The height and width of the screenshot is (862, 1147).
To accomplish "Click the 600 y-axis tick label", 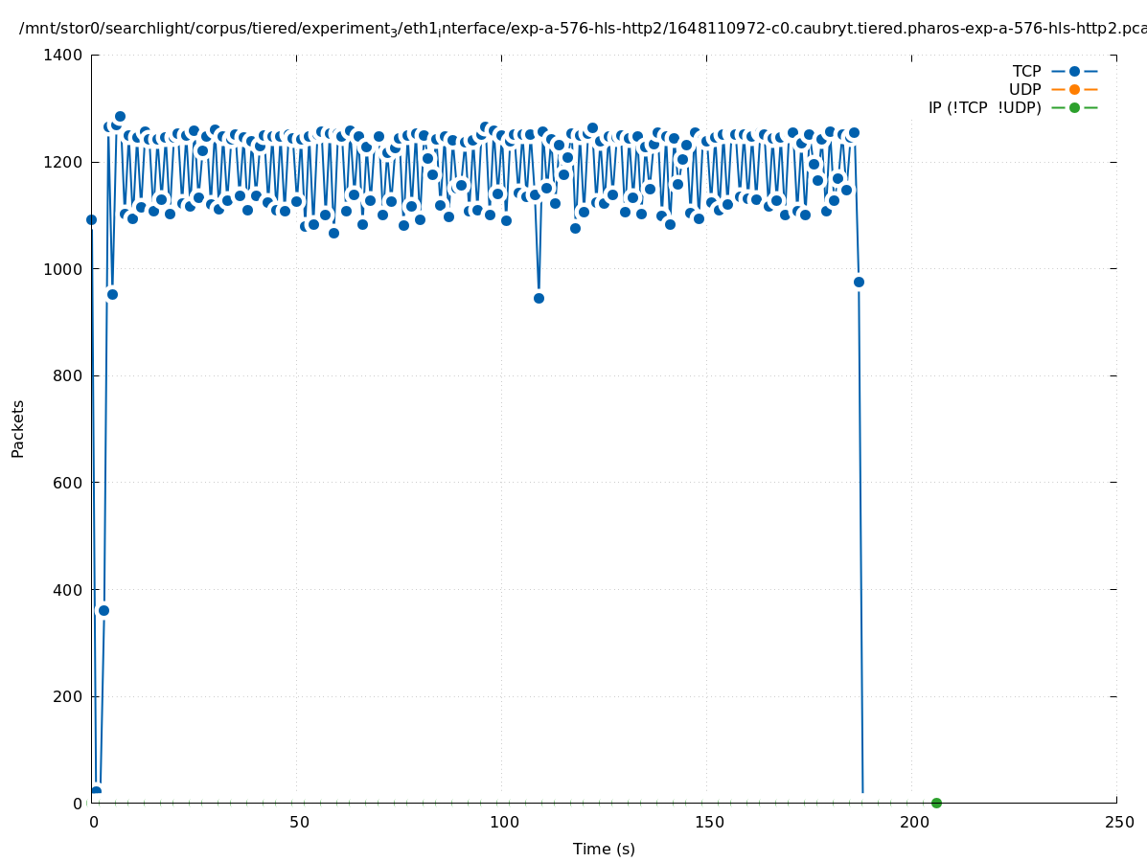I will point(67,483).
